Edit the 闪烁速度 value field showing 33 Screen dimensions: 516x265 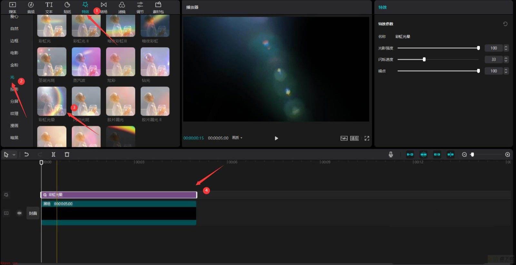tap(494, 59)
